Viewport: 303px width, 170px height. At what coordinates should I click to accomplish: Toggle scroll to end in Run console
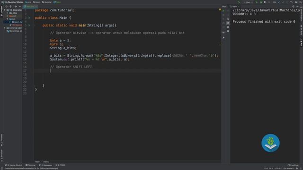click(x=228, y=23)
